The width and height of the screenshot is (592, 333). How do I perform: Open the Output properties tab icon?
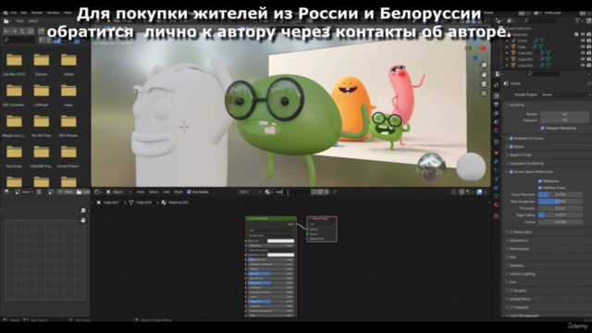(x=497, y=105)
